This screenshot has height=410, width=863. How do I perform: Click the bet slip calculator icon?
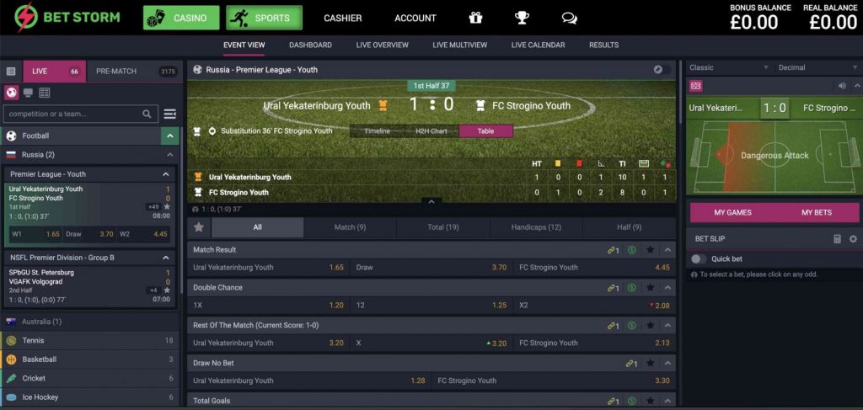coord(837,238)
